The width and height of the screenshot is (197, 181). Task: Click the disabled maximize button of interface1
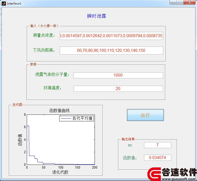(180, 3)
